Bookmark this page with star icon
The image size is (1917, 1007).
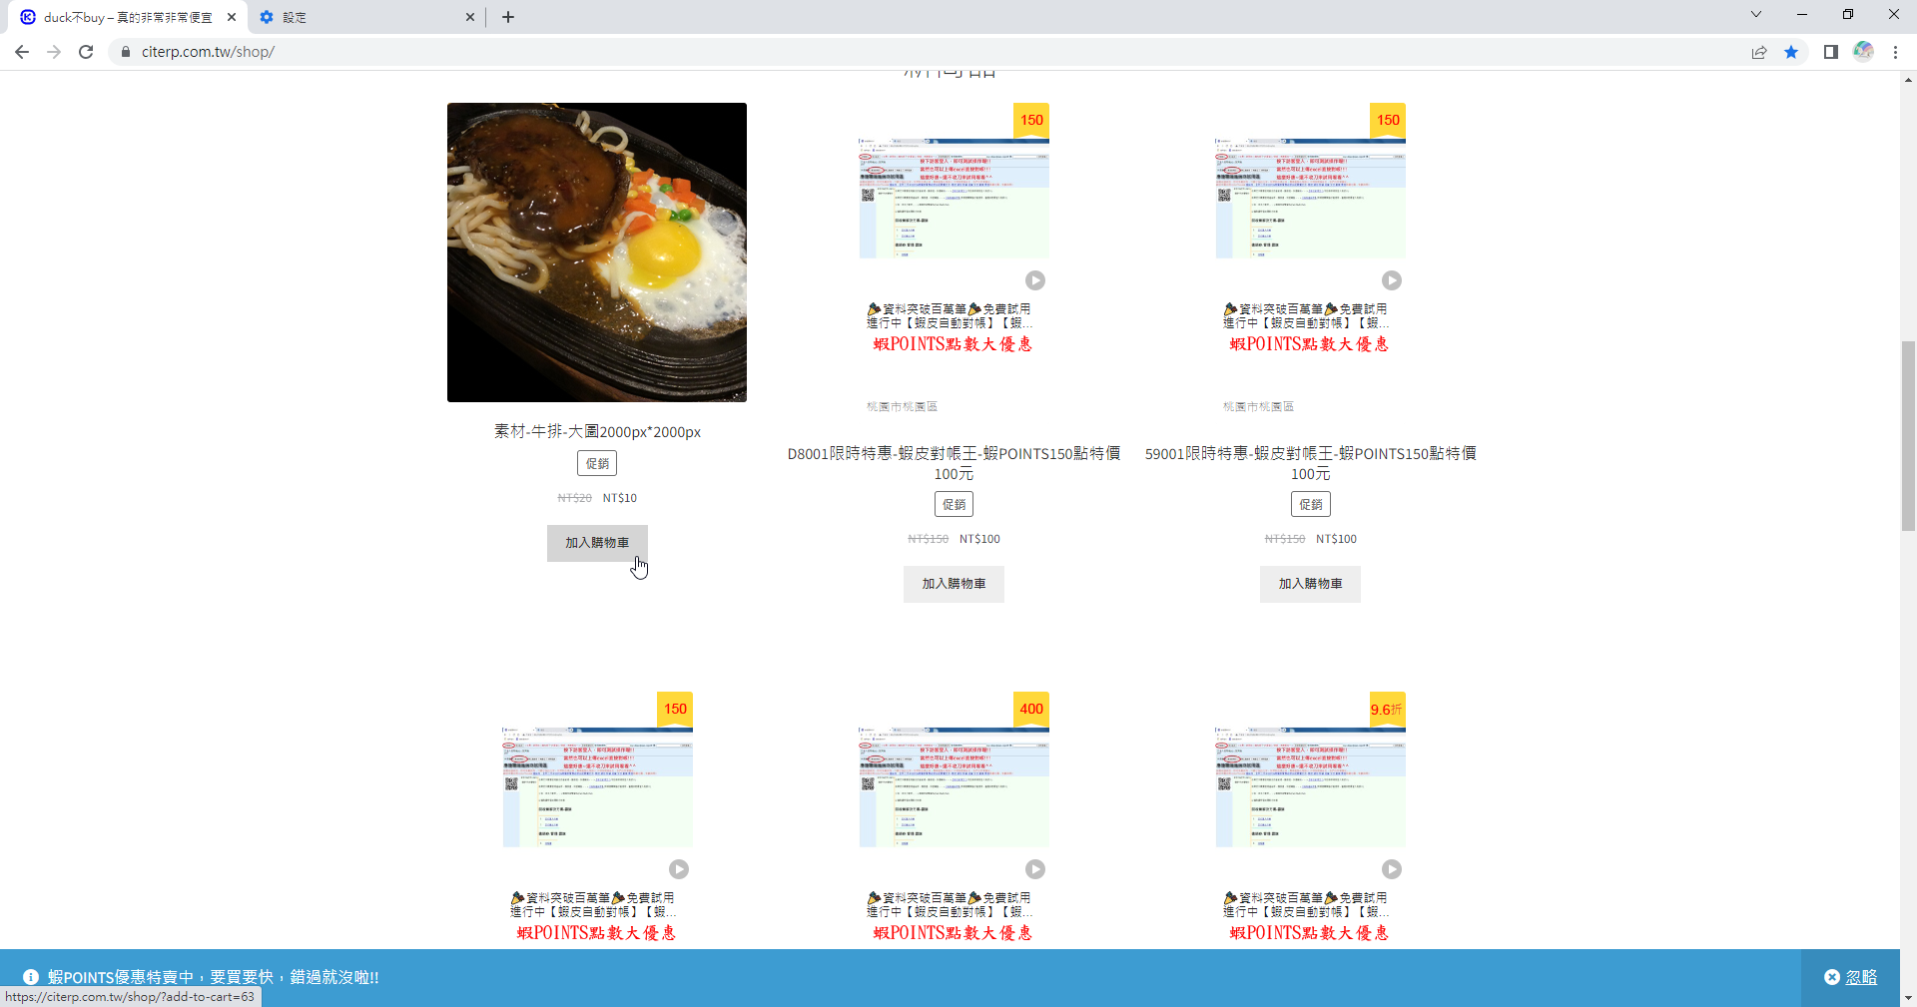[1791, 52]
